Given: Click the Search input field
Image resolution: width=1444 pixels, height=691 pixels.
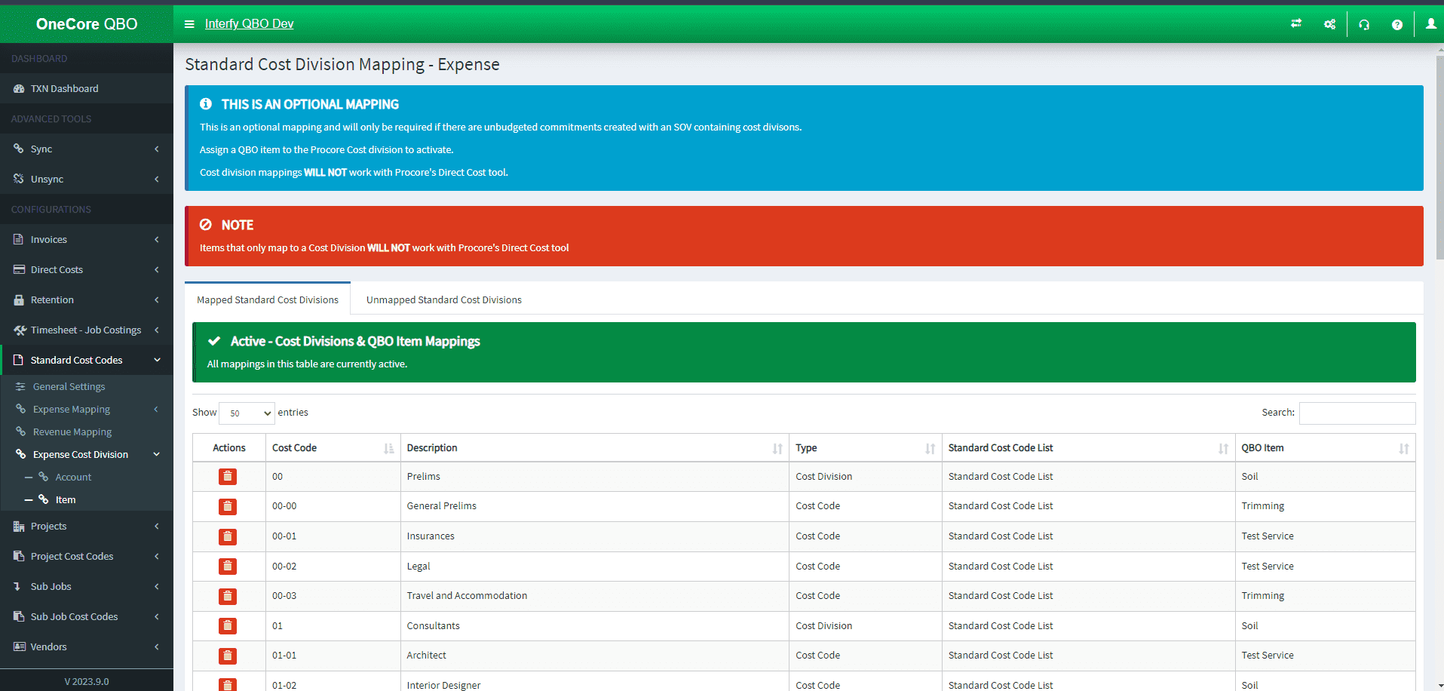Looking at the screenshot, I should point(1357,413).
